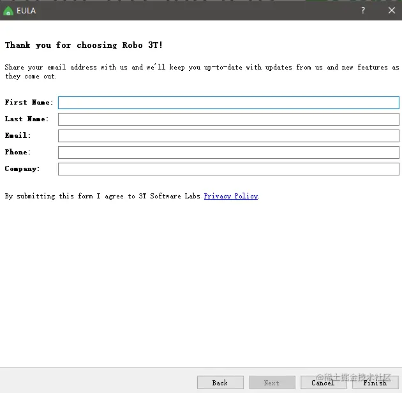Click the 'Thank you for choosing Robo 3T!' heading
Screen dimensions: 402x393
(84, 45)
